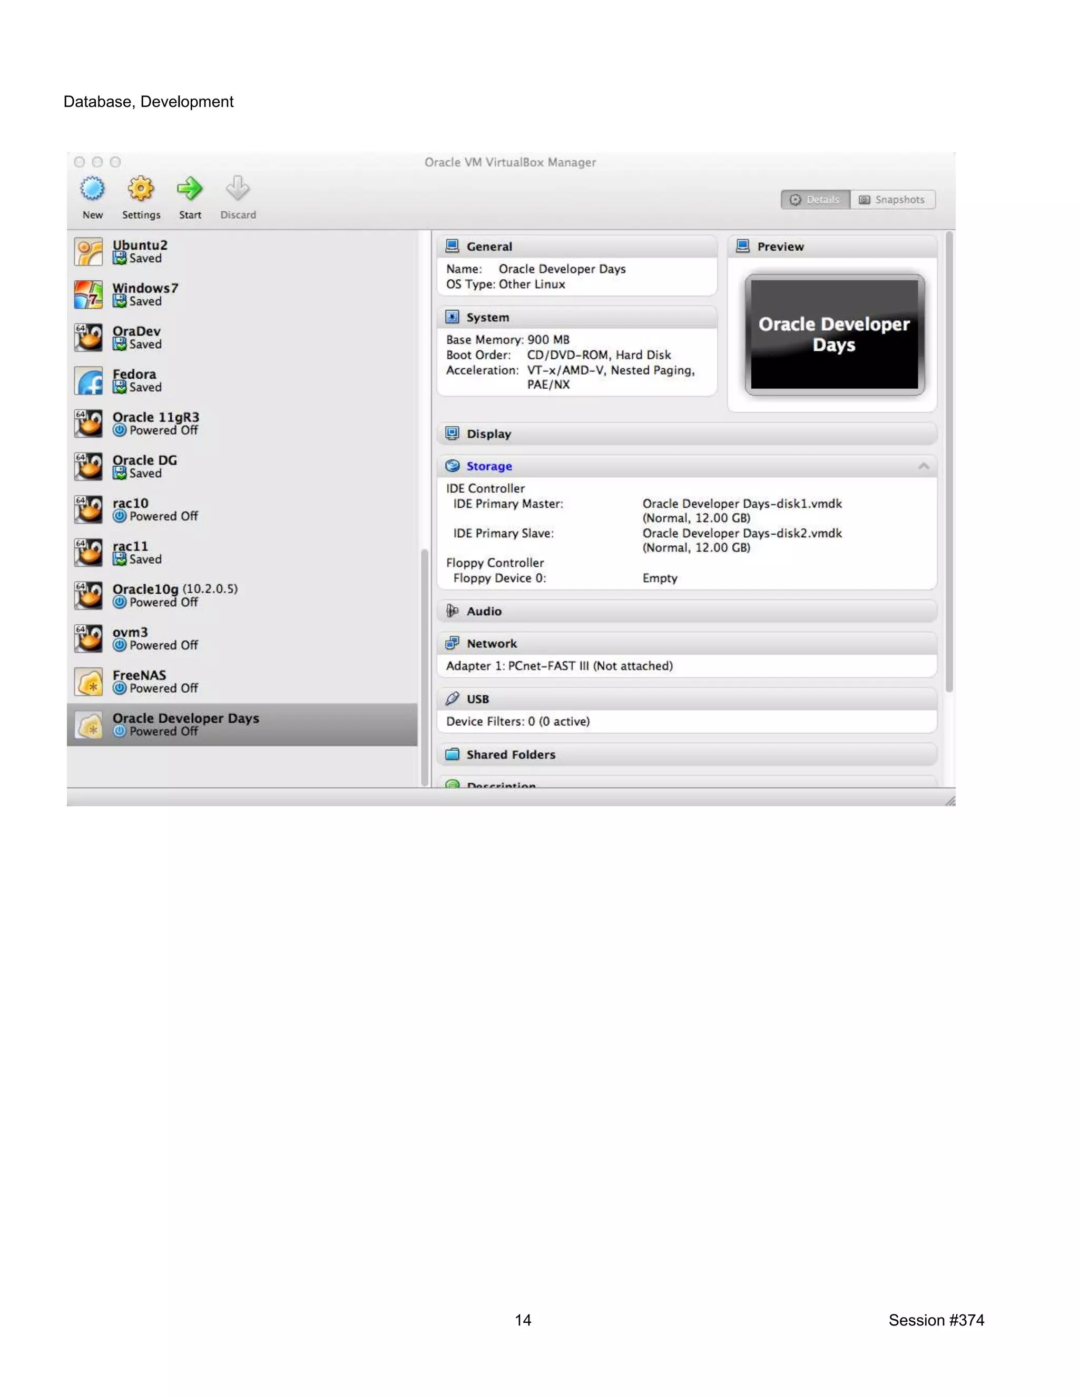Click 'Oracle Developer Days-disk1.vmdk' text
The height and width of the screenshot is (1396, 1079).
coord(742,504)
